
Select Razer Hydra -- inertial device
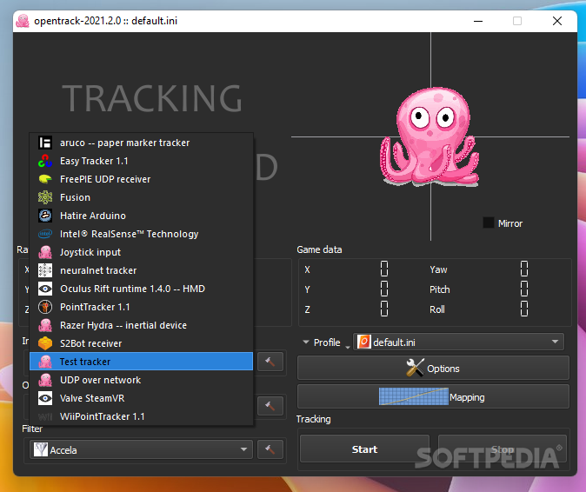coord(141,325)
